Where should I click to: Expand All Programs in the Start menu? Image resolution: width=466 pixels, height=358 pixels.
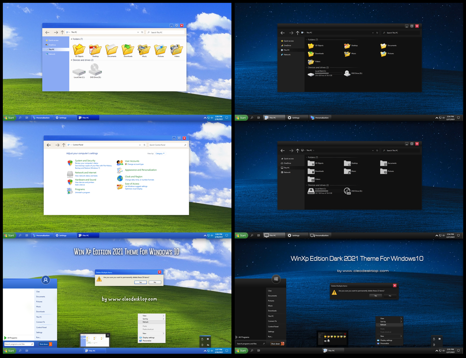tap(13, 337)
